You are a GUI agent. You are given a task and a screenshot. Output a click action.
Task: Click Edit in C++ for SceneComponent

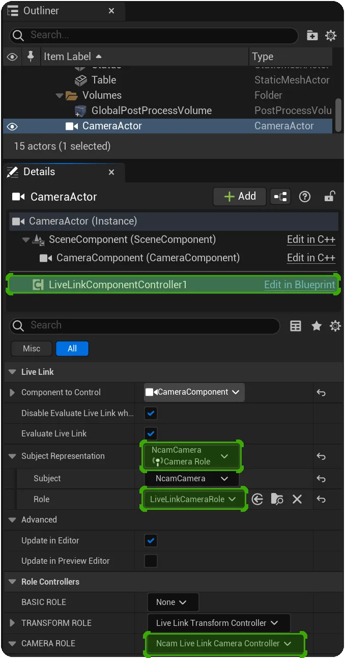coord(311,239)
